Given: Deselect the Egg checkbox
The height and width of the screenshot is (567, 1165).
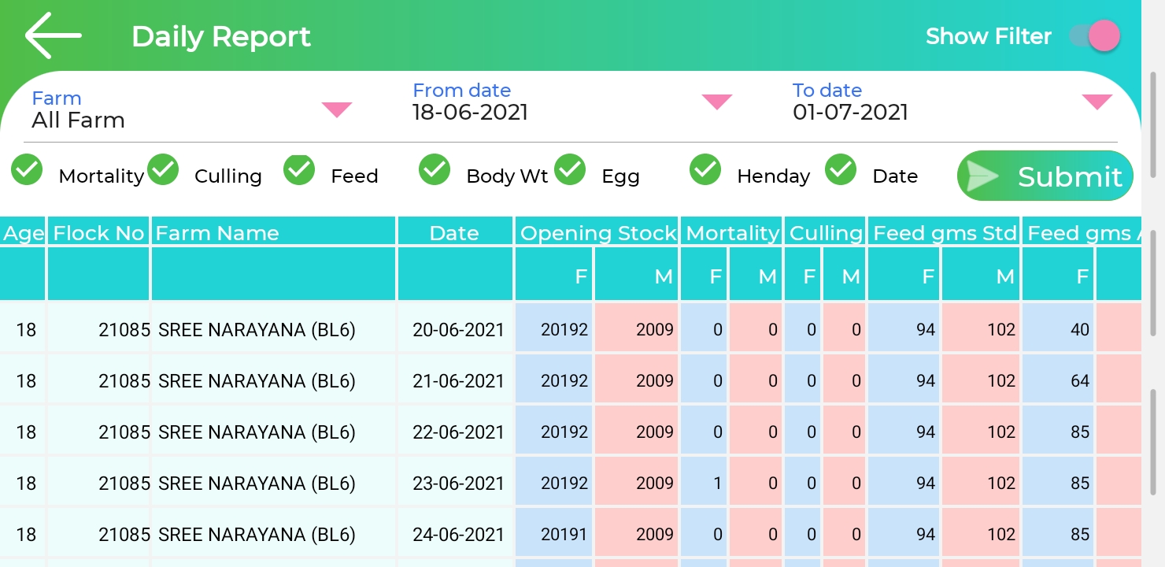Looking at the screenshot, I should click(x=570, y=170).
